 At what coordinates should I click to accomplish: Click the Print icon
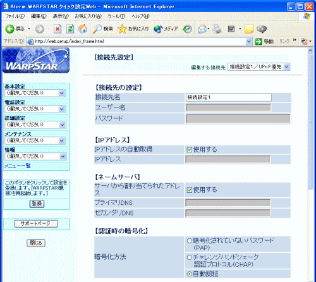tap(217, 29)
